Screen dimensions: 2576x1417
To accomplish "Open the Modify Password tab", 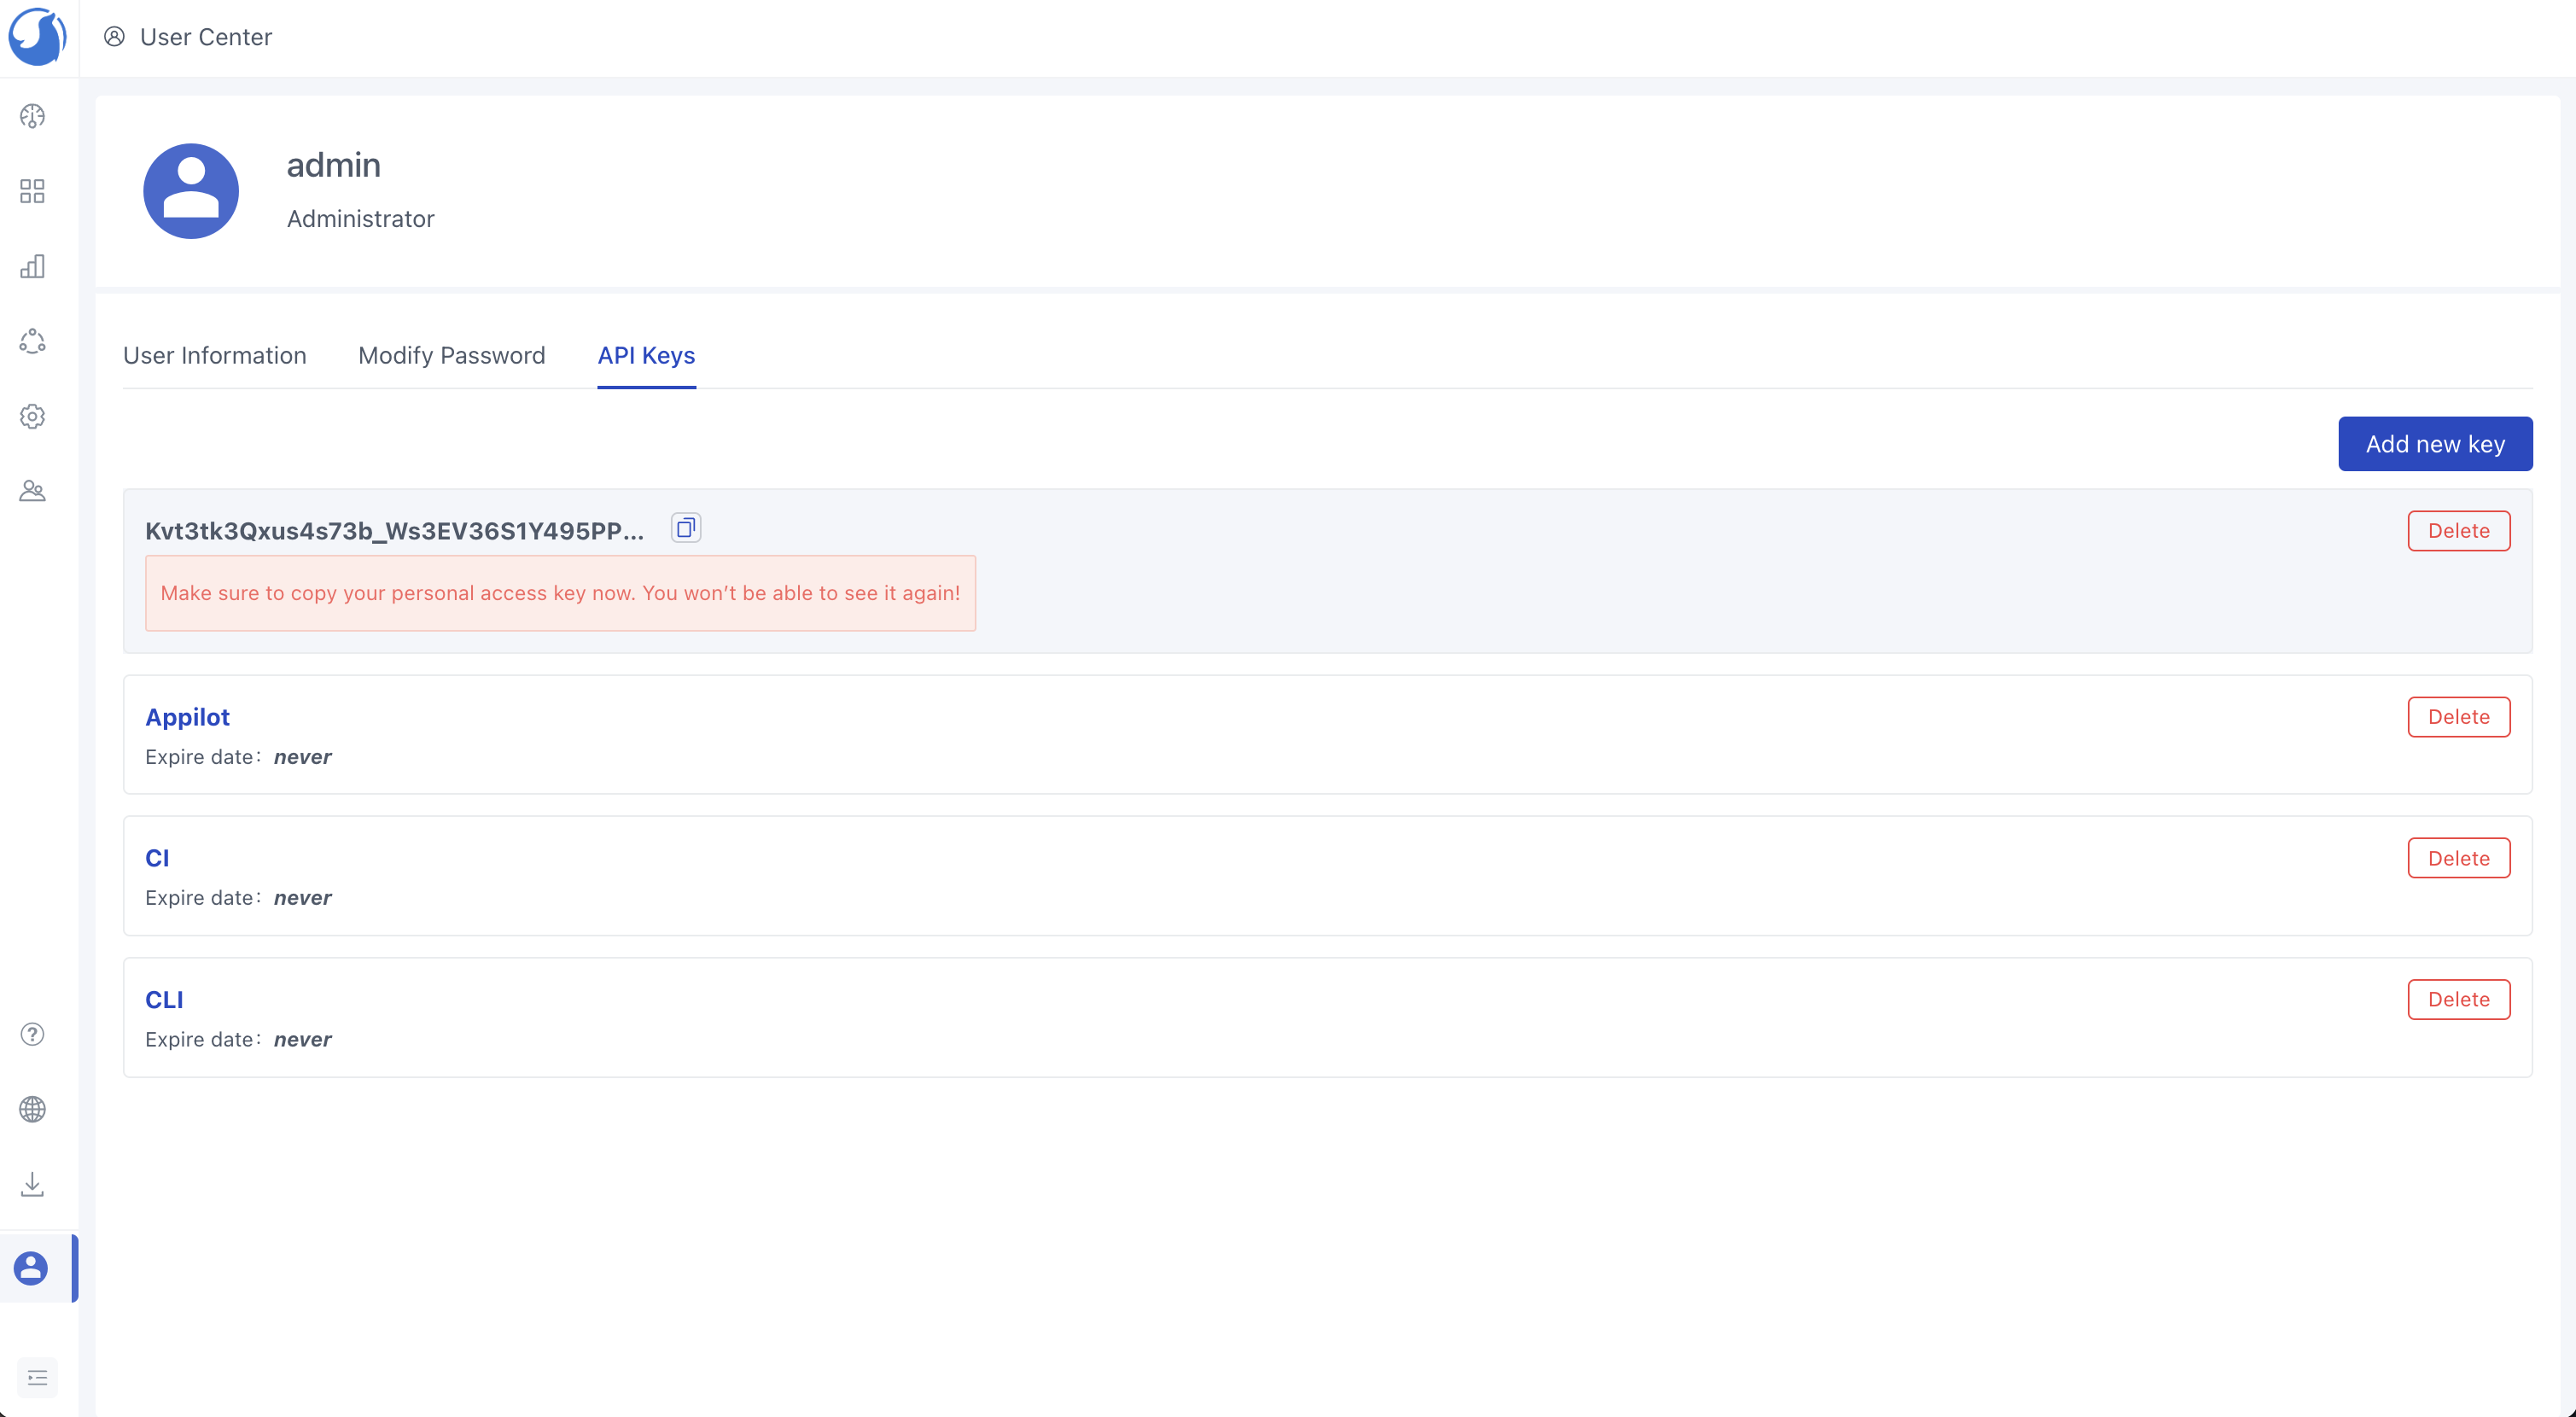I will [x=451, y=355].
